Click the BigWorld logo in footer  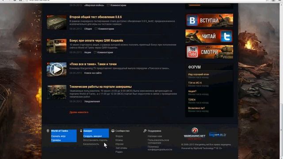[218, 135]
